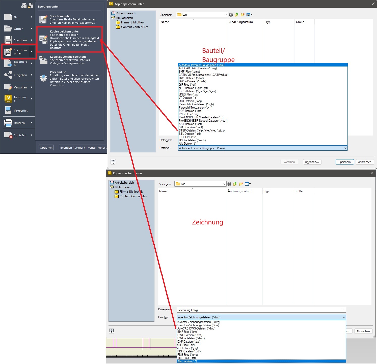Screen dimensions: 377x364
Task: Click the 'Speichern unter' disk-with-pencil icon in left menu
Action: tap(8, 52)
